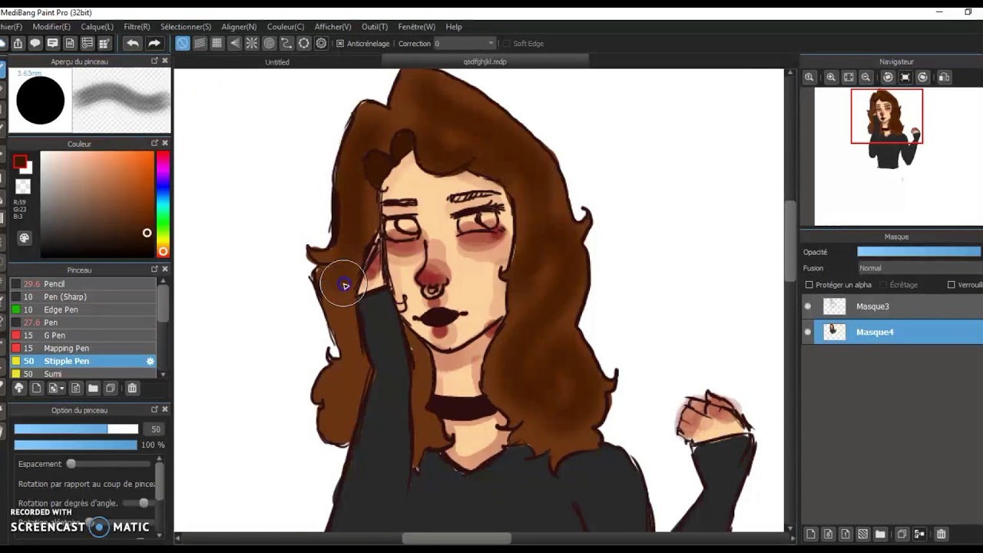
Task: Rotate the view left in the Navigator
Action: (x=888, y=77)
